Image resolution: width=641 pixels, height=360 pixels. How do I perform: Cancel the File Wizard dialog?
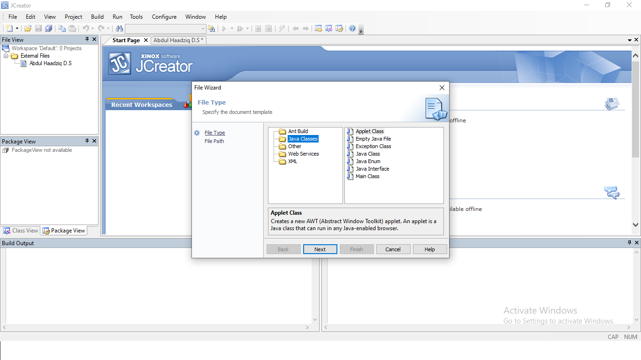(393, 249)
